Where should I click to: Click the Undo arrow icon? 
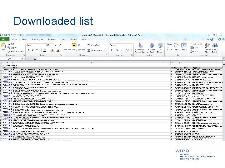(x=9, y=35)
